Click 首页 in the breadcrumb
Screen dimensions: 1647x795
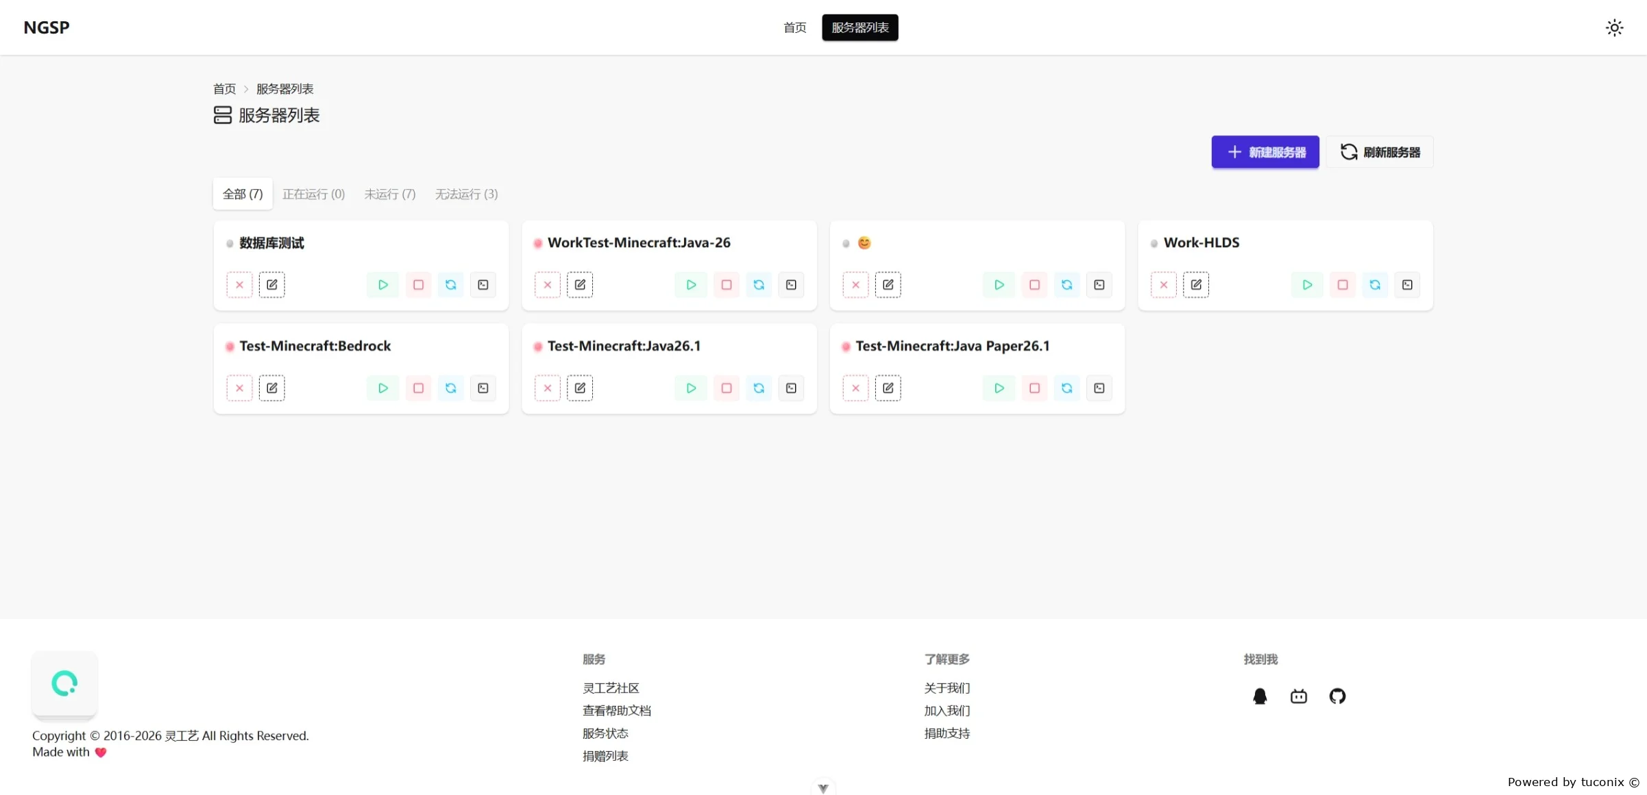(224, 89)
